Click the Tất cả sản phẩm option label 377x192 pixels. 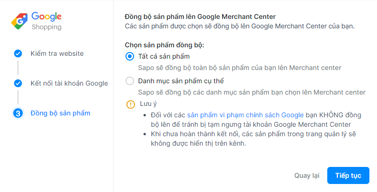tap(164, 56)
